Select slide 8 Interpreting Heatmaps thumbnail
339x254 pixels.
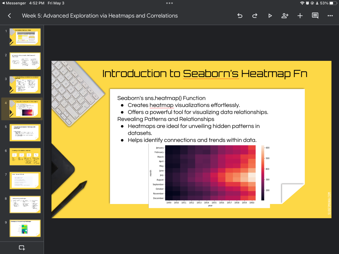[x=25, y=205]
